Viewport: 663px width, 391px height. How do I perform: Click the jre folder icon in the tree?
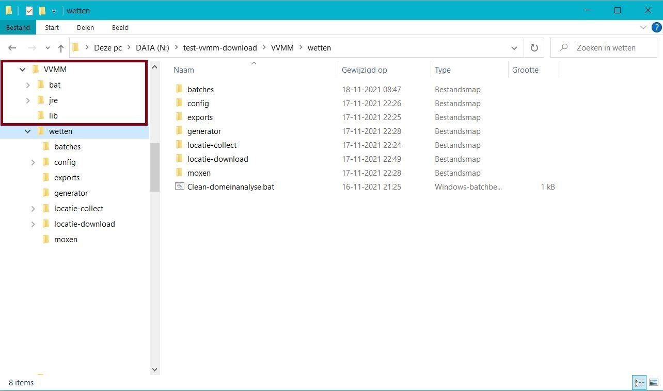point(41,100)
